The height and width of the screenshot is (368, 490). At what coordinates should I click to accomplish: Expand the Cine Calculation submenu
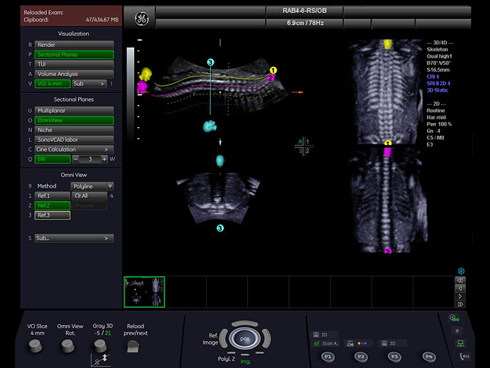pyautogui.click(x=75, y=150)
